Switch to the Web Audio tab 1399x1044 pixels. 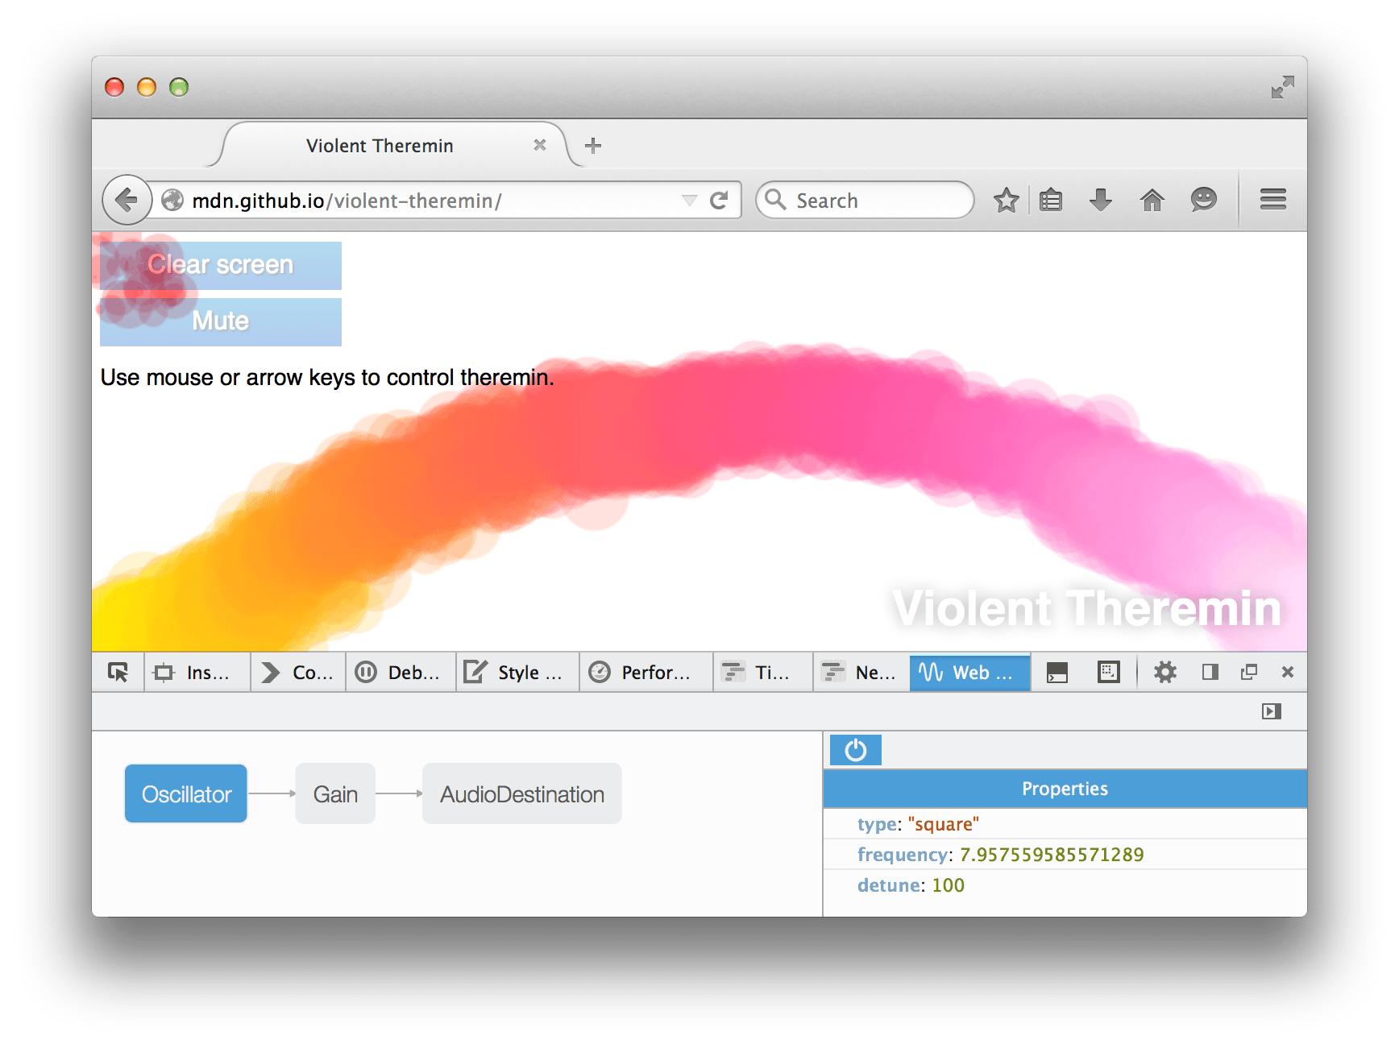coord(969,672)
